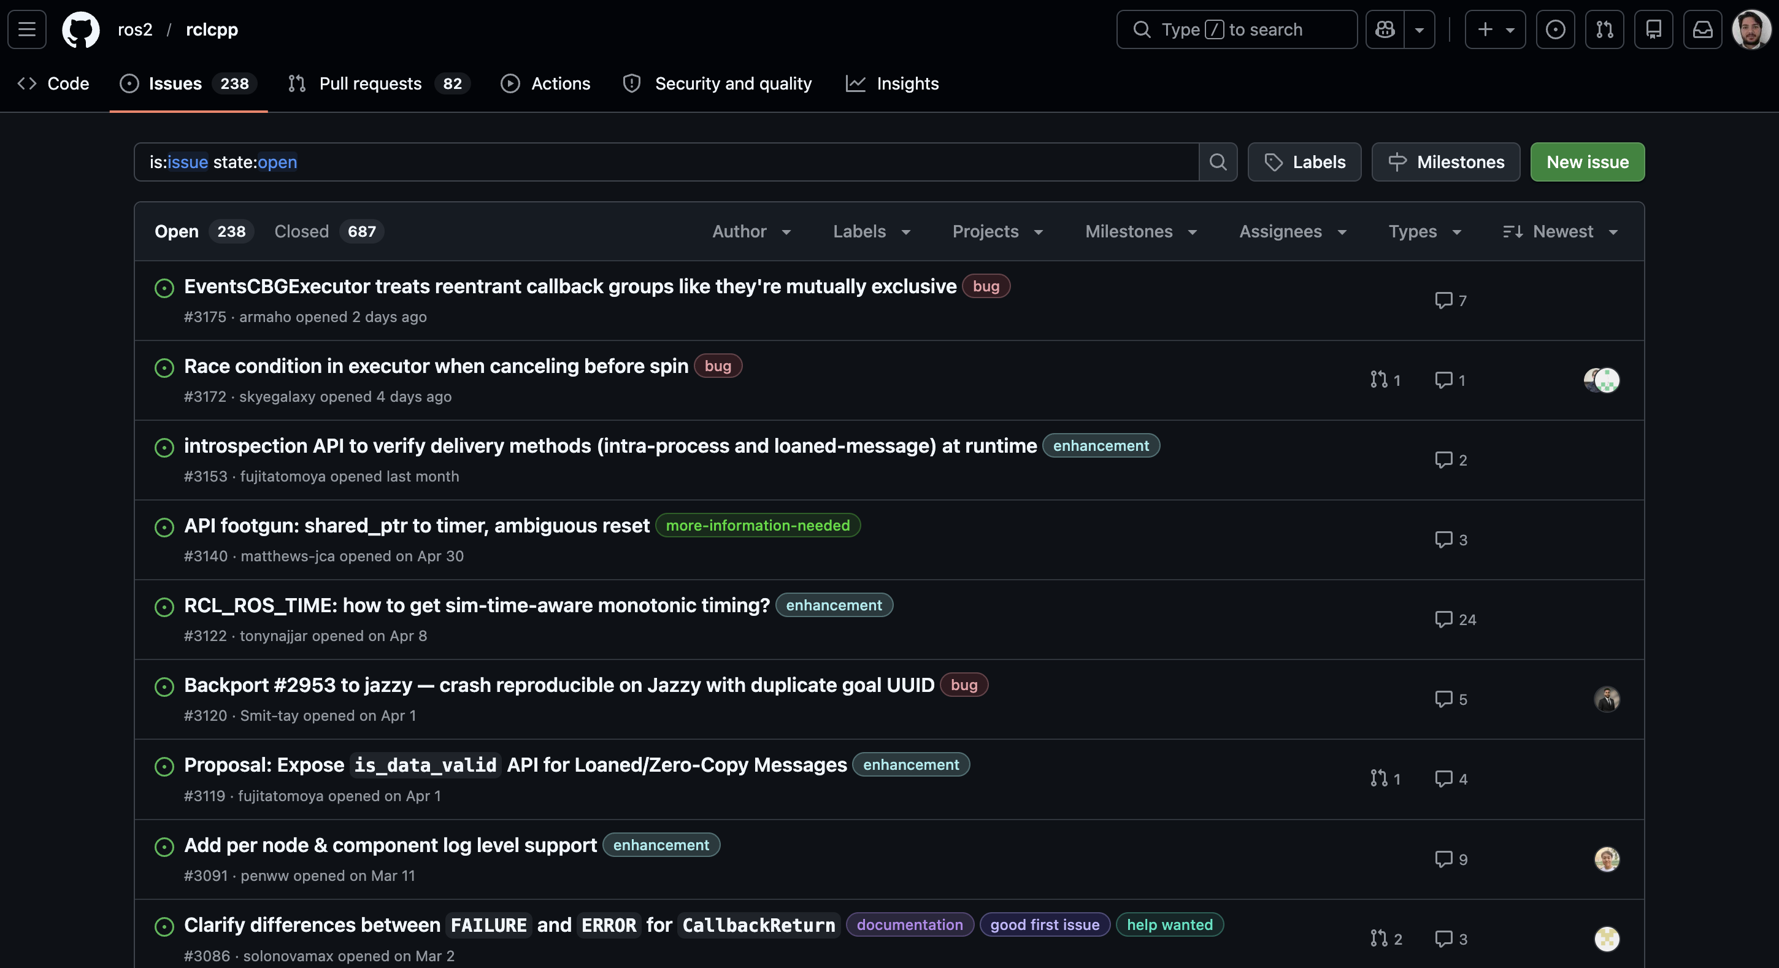Screen dimensions: 1779x968
Task: Open your pull requests header icon
Action: pos(1604,29)
